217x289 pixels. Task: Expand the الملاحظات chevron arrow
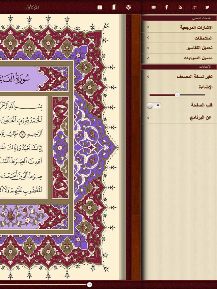point(148,37)
